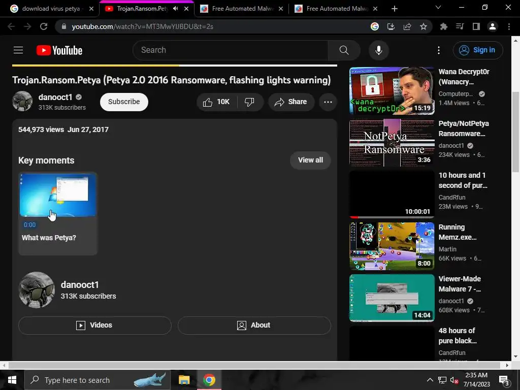Go back with browser back arrow
This screenshot has height=390, width=520.
(x=11, y=26)
